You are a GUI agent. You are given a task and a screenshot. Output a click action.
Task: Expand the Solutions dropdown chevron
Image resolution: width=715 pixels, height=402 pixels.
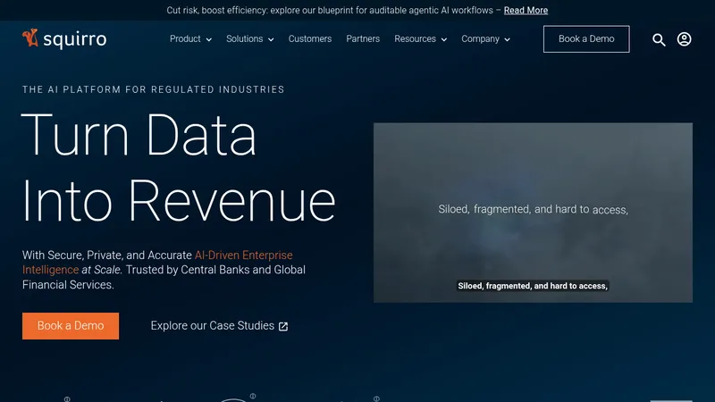(271, 39)
